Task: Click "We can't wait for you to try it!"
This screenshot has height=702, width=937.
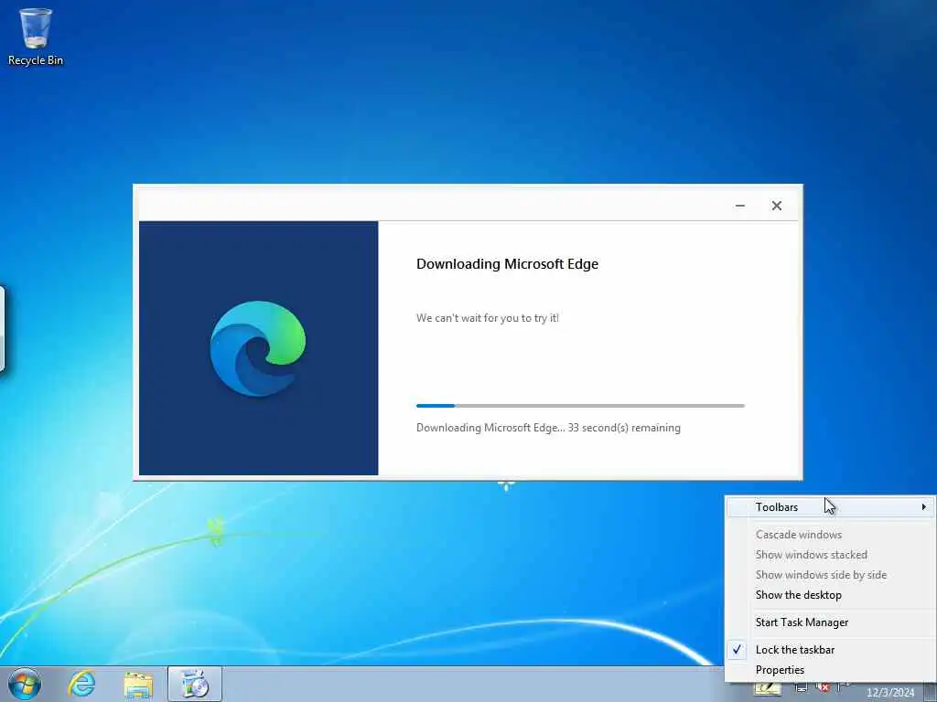Action: click(488, 318)
